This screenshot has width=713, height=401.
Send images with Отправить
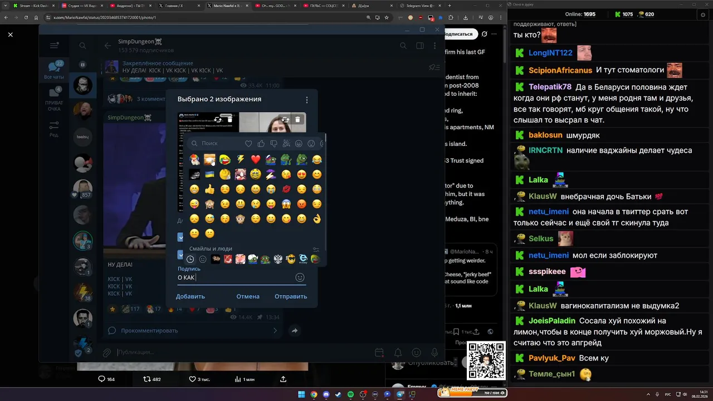pyautogui.click(x=291, y=296)
